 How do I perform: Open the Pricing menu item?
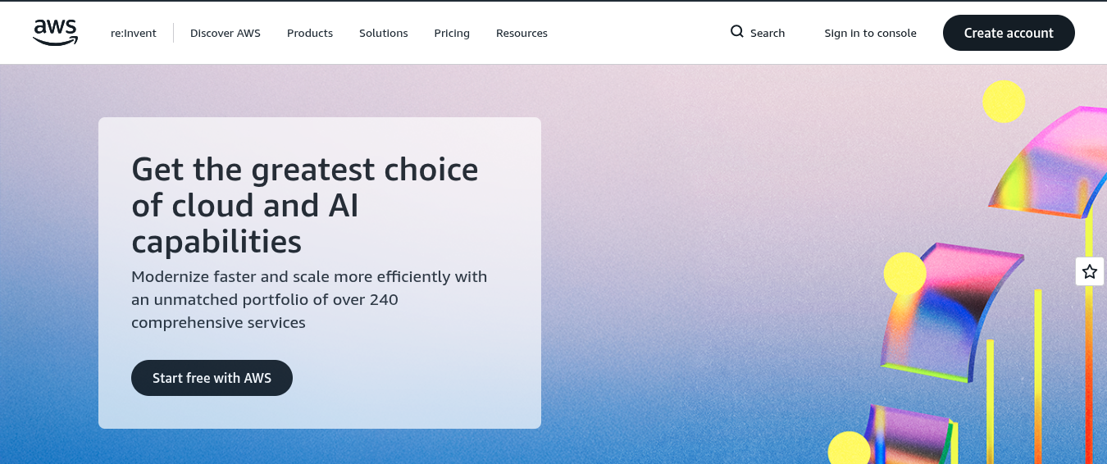coord(452,34)
